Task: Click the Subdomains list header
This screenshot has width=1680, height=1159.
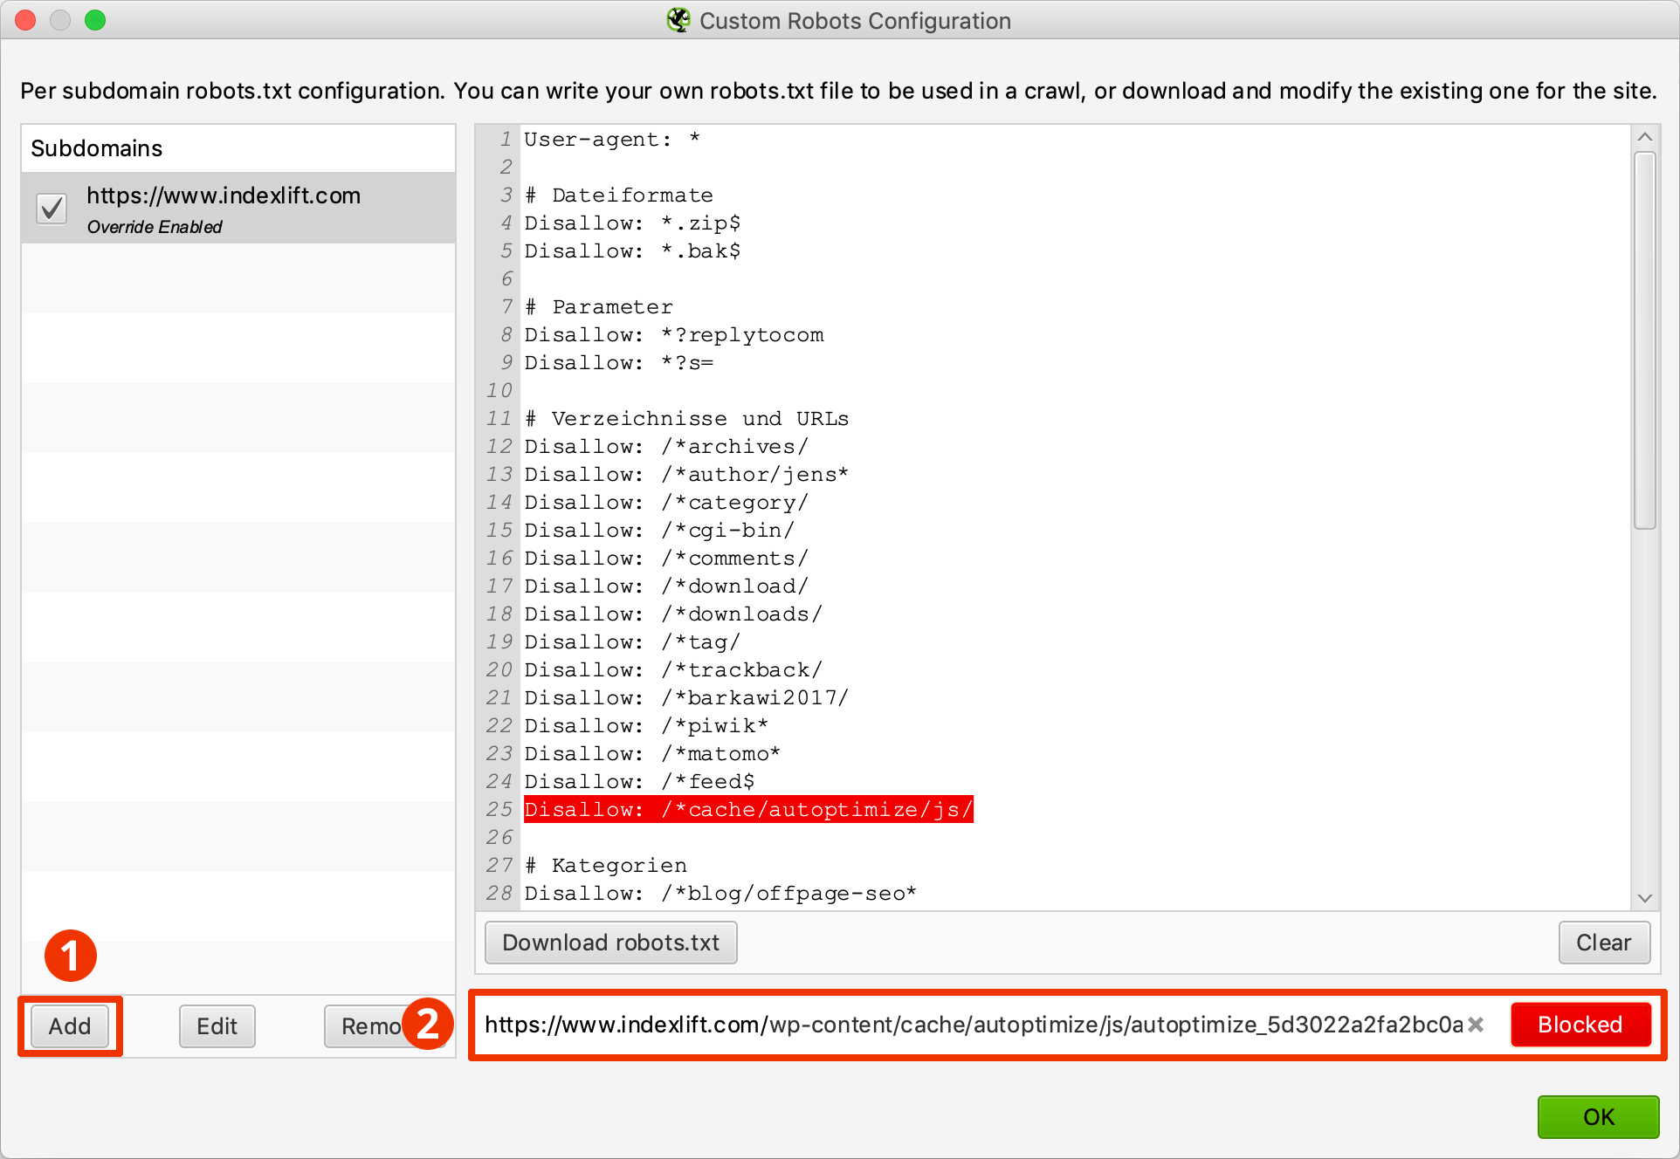Action: 238,148
